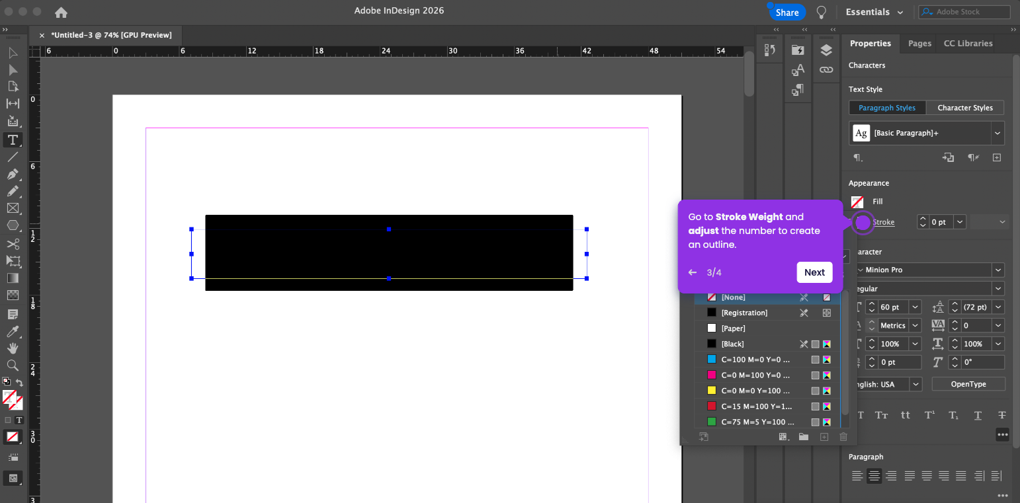This screenshot has width=1020, height=503.
Task: Create new color group folder icon
Action: [804, 437]
